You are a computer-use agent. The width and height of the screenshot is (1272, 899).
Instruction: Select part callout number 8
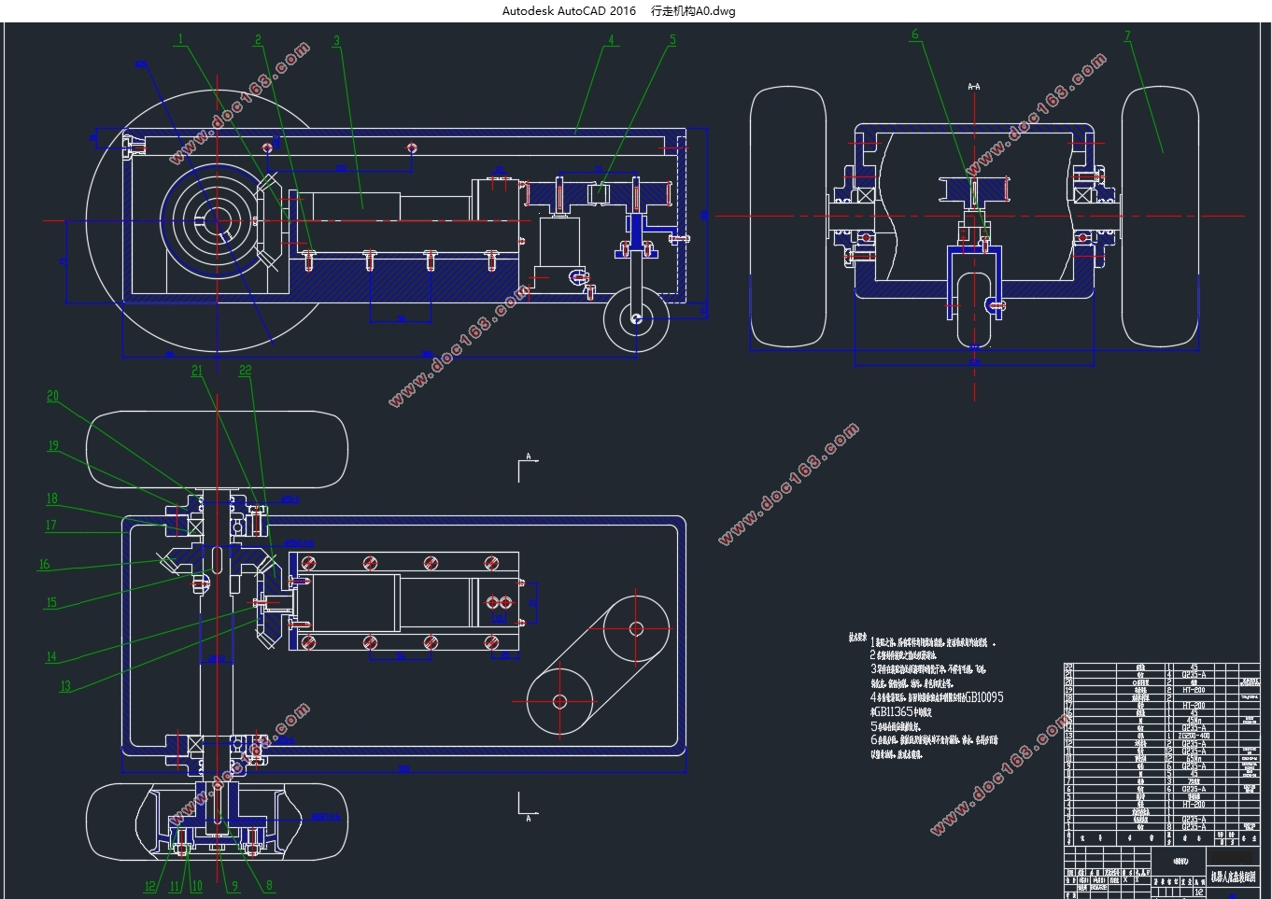click(x=269, y=886)
